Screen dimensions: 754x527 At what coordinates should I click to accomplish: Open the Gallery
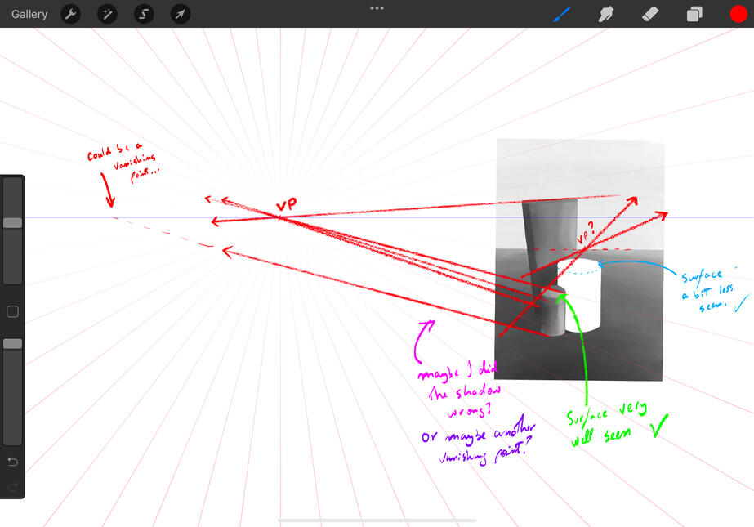click(x=29, y=14)
